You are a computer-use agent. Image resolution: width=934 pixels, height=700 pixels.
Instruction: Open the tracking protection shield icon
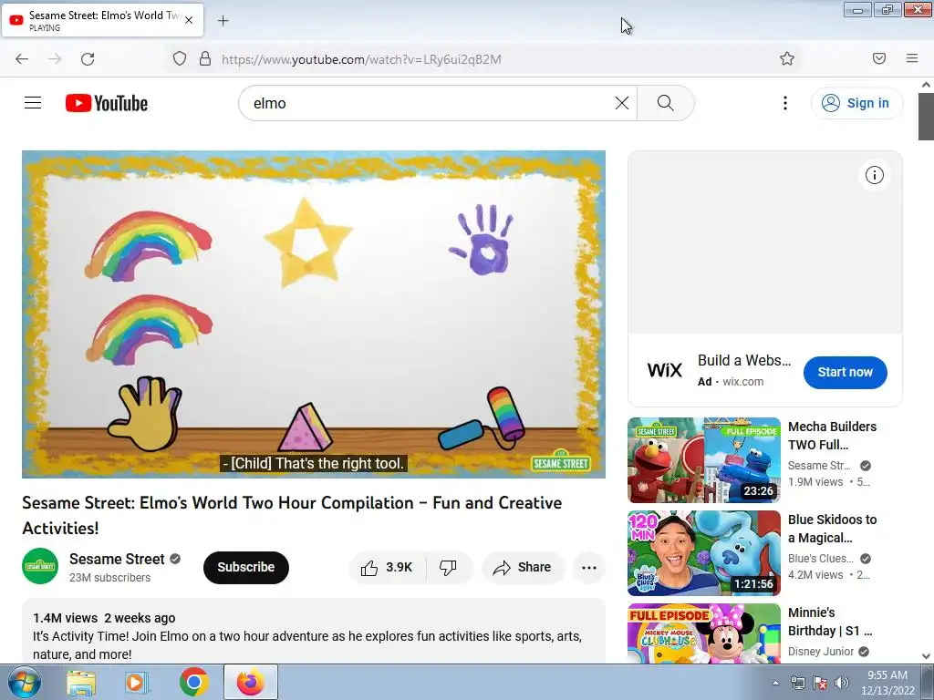pyautogui.click(x=180, y=59)
